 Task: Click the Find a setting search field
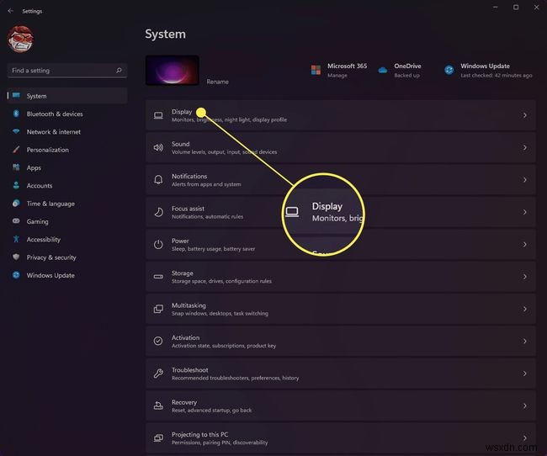pos(67,71)
